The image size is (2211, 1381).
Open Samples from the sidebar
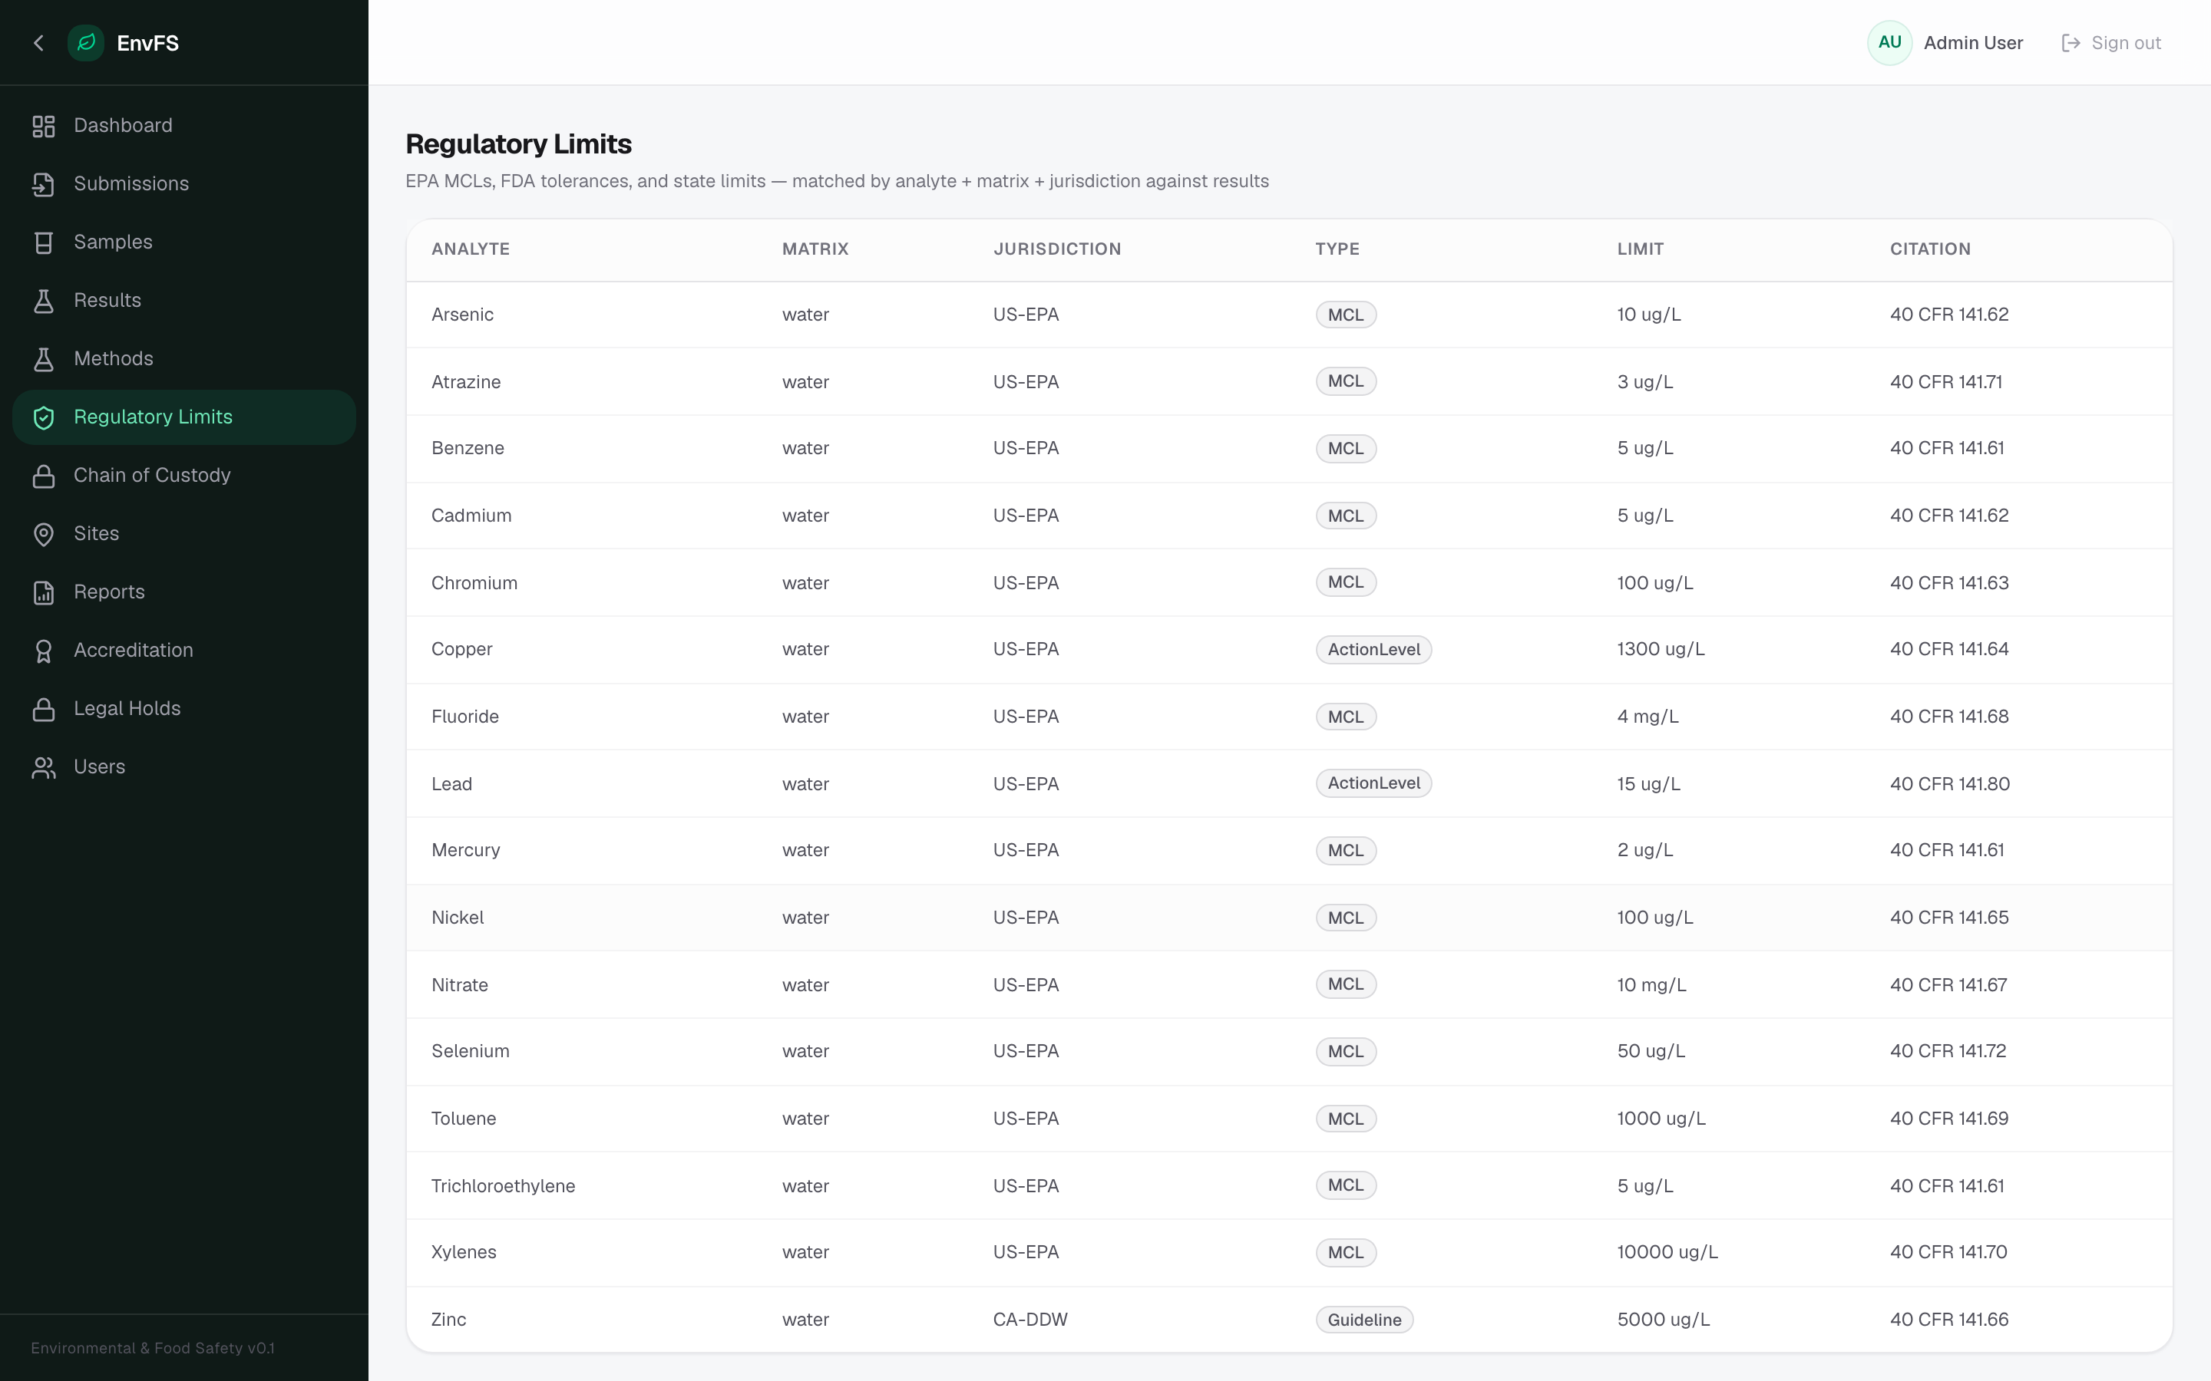[x=183, y=243]
